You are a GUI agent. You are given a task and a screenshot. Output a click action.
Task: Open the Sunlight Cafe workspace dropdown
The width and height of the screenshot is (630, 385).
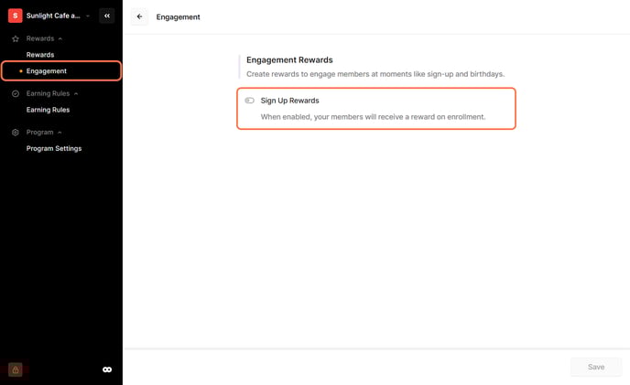88,16
